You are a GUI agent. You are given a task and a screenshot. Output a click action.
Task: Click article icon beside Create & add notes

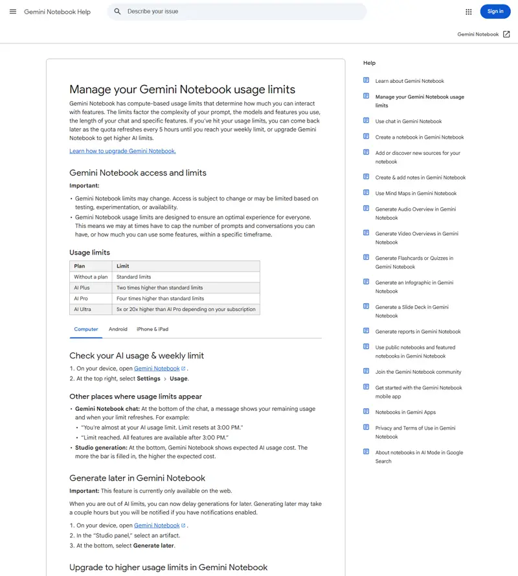(x=366, y=177)
